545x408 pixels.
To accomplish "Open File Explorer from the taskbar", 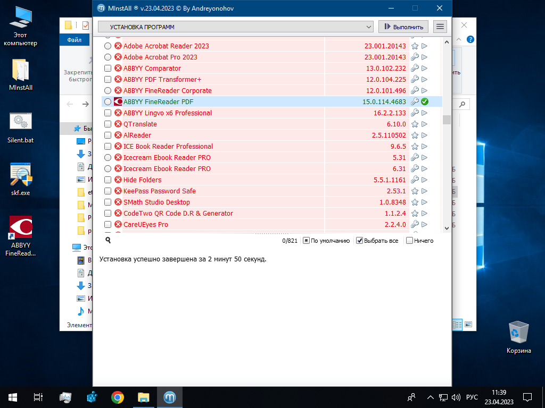I will coord(144,397).
